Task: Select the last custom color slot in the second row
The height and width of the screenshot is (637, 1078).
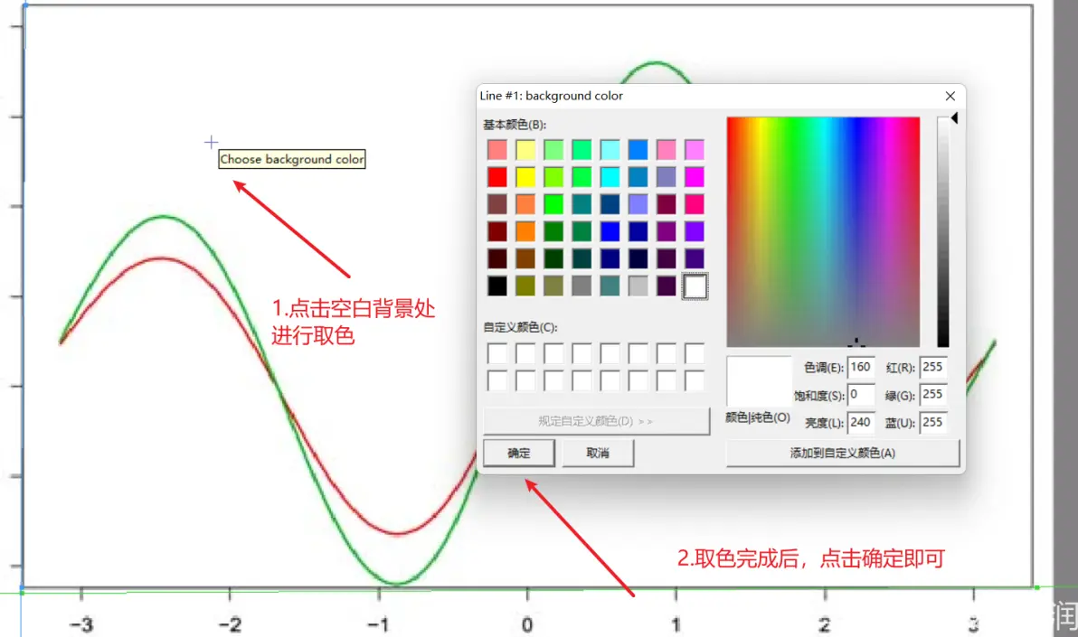Action: [695, 380]
